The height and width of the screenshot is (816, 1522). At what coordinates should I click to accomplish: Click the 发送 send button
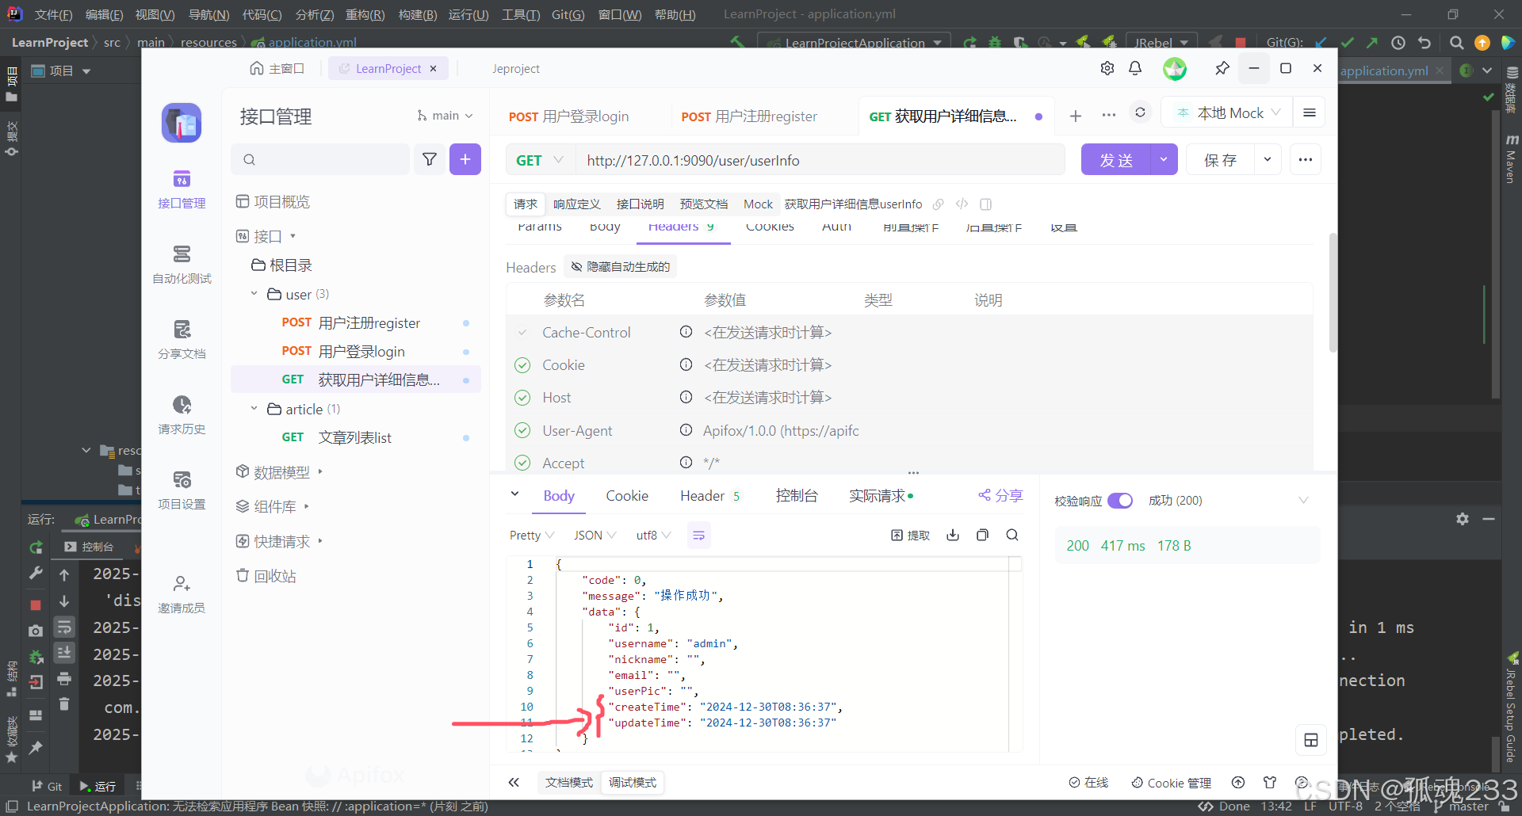(1116, 159)
